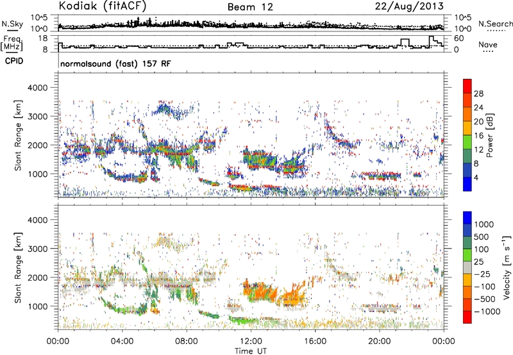Screen dimensions: 513x355
Task: Click the 'Kodiak (fitACF)' title text
Action: tap(103, 6)
